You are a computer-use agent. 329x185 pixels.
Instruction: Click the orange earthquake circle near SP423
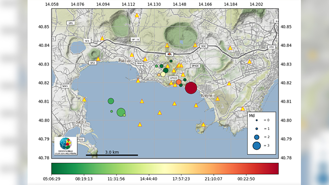pyautogui.click(x=179, y=82)
